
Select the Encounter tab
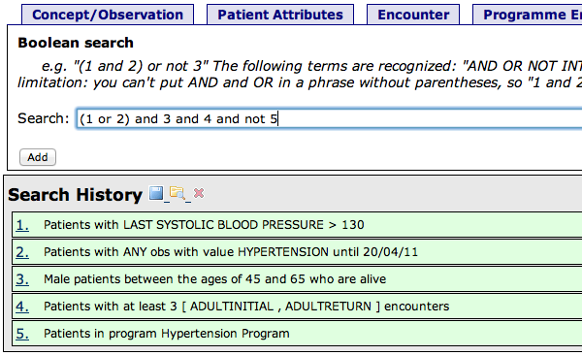pos(413,15)
